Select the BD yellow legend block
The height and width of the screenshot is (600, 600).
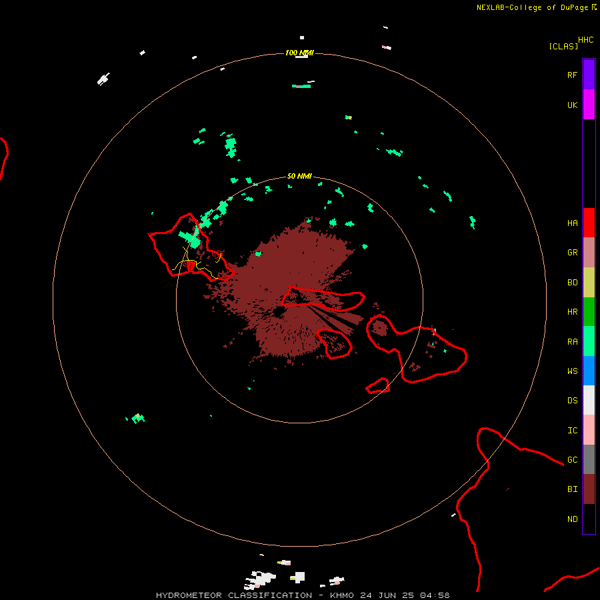coord(589,283)
